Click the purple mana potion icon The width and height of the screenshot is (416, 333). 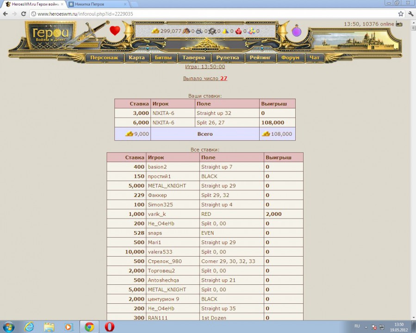pos(296,31)
